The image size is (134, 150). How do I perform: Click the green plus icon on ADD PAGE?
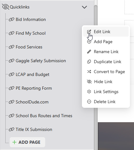click(x=14, y=142)
